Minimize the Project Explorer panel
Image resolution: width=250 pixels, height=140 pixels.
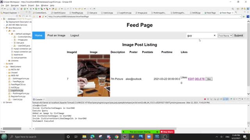point(27,12)
